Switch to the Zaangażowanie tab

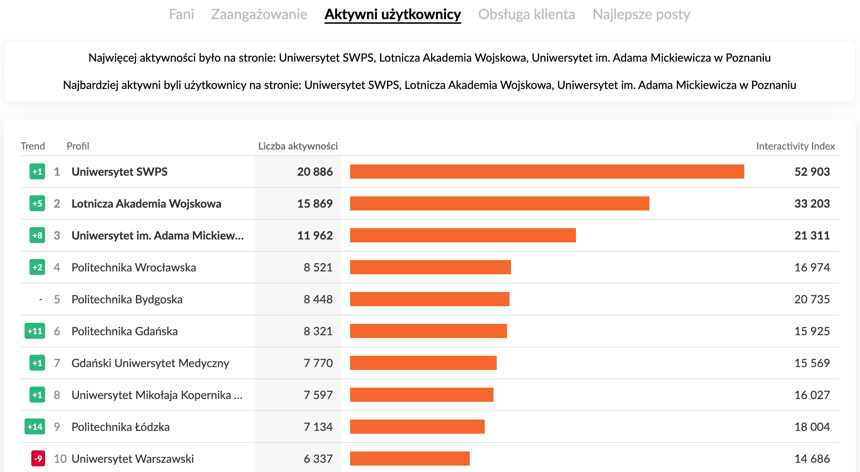pyautogui.click(x=259, y=15)
